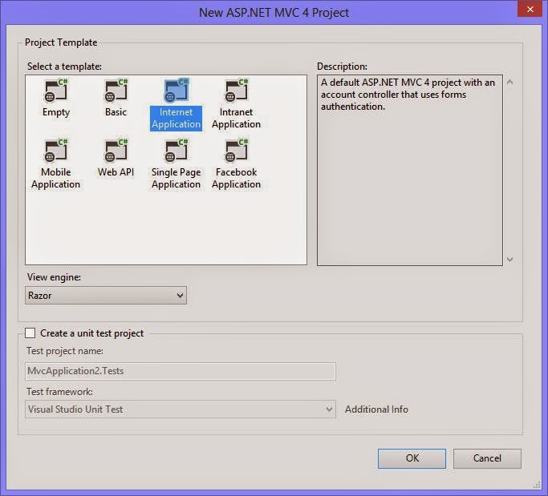Click the 'Single Page Application' label text
The height and width of the screenshot is (496, 548).
pyautogui.click(x=177, y=178)
